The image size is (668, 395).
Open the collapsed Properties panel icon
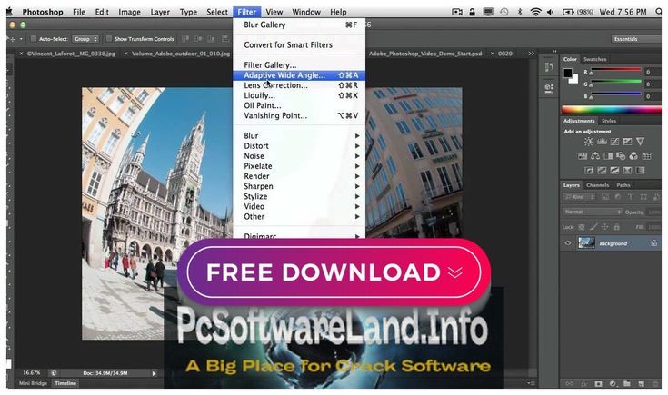(549, 88)
